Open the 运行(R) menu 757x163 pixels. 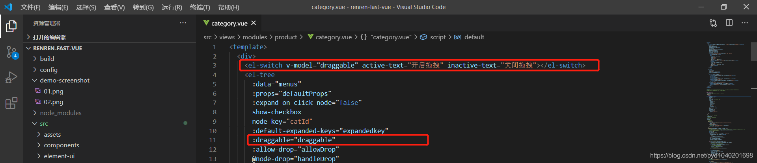point(172,7)
